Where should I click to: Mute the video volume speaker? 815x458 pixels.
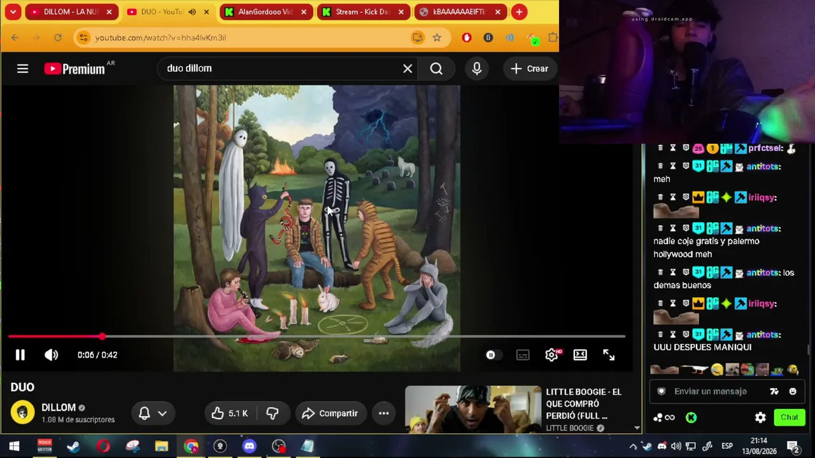51,355
